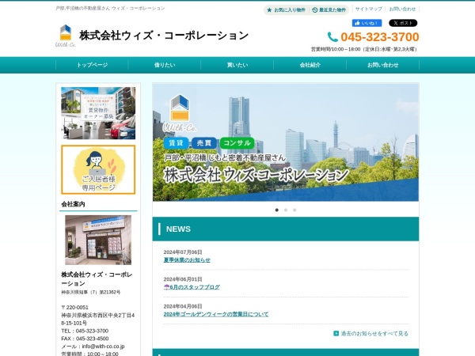Open お気に入り物件 favorites star link
The height and width of the screenshot is (356, 475).
(x=286, y=10)
